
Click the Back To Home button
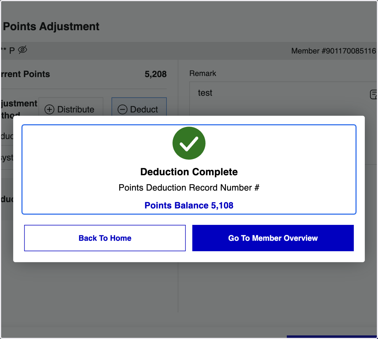tap(105, 238)
